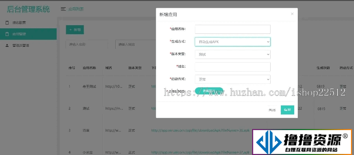Open the 版本类型 dropdown showing 测试
The height and width of the screenshot is (155, 354).
point(232,54)
